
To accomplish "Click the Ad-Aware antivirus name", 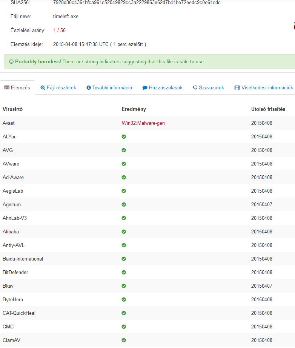I will click(13, 177).
